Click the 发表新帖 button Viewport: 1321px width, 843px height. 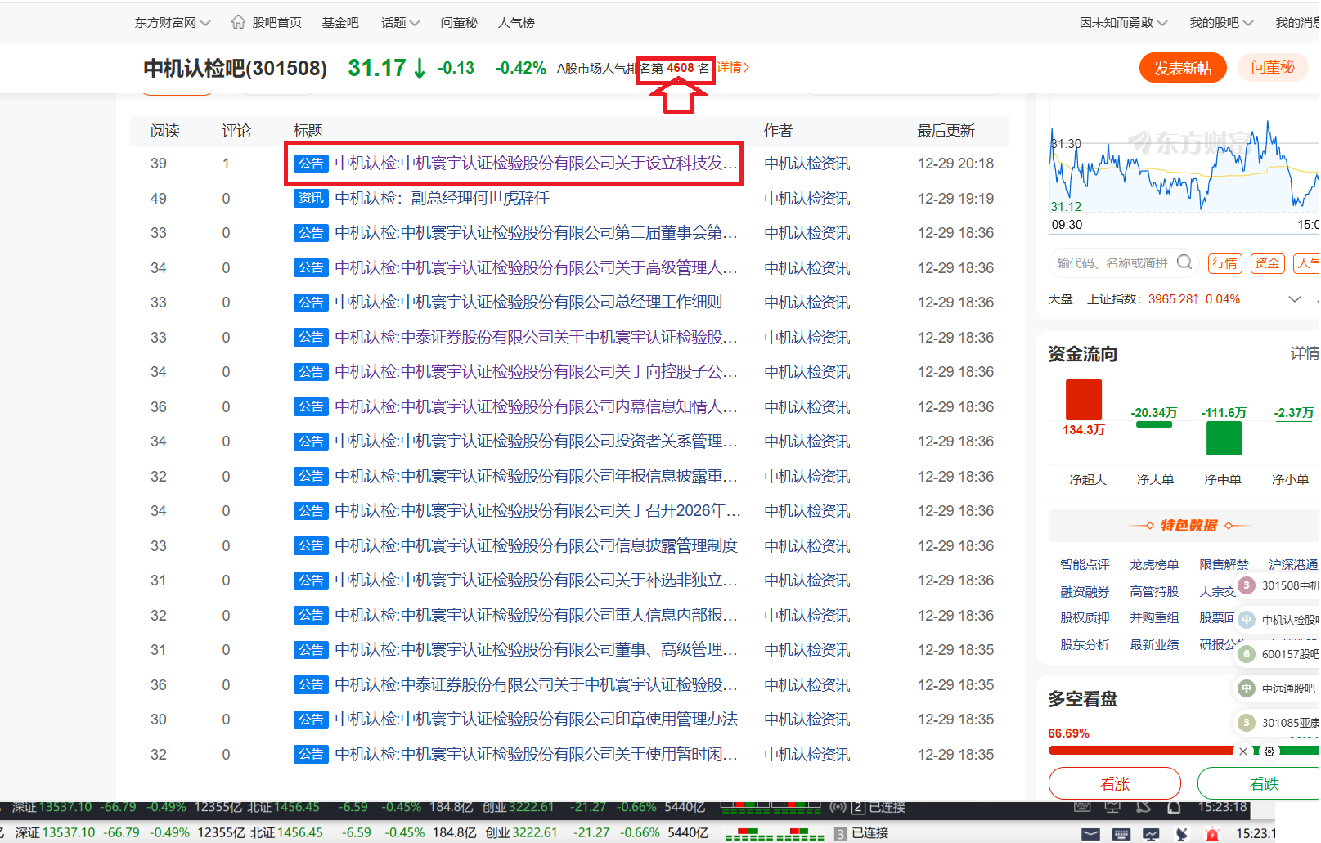[1183, 68]
